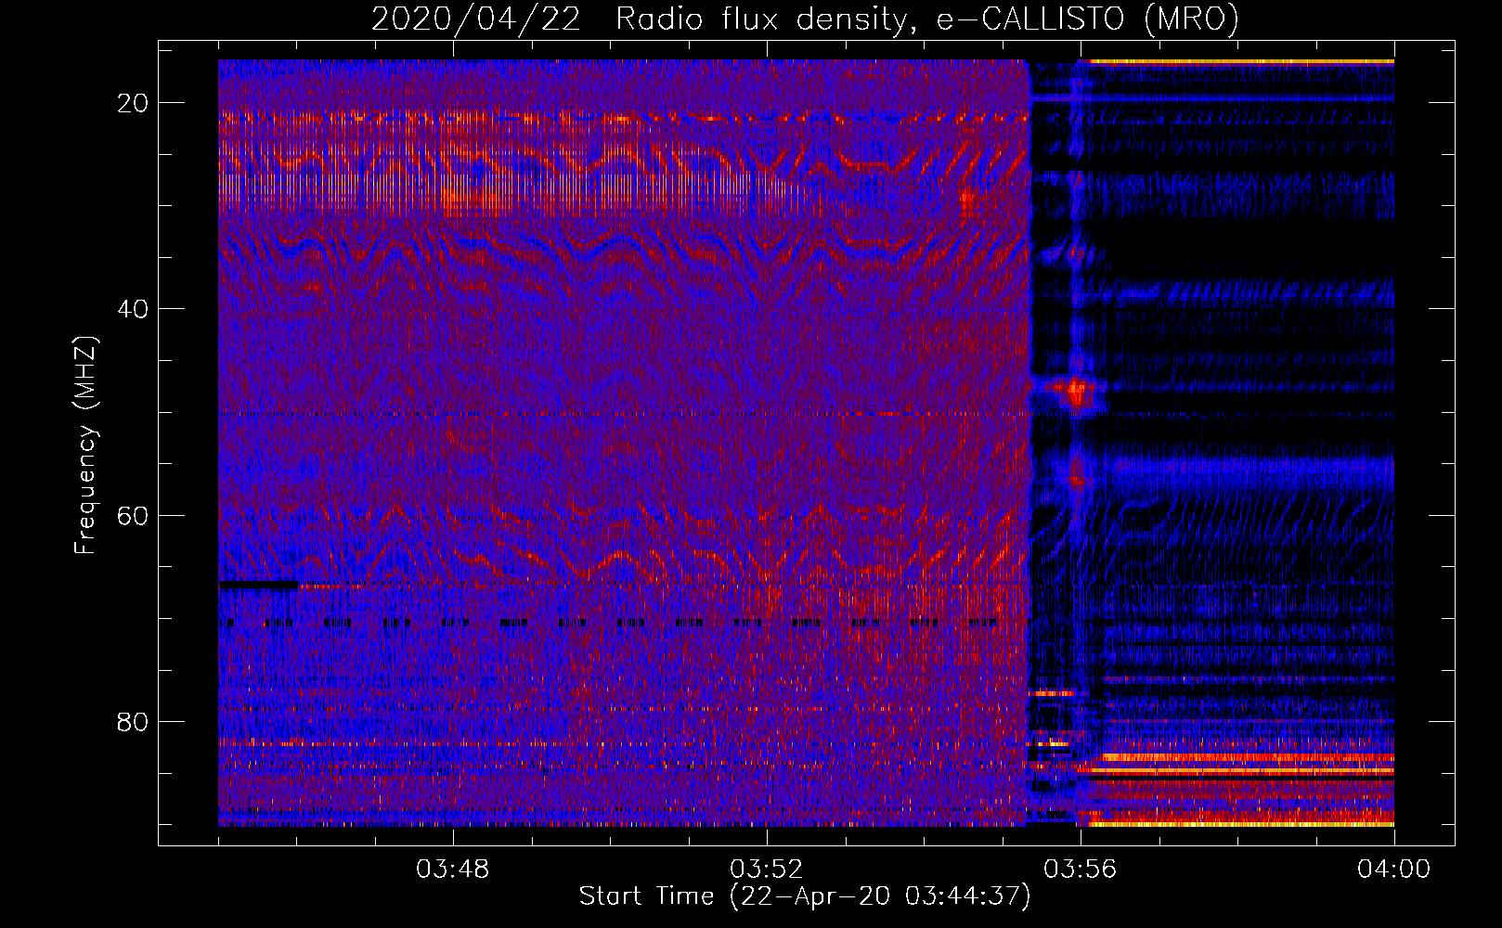Image resolution: width=1502 pixels, height=928 pixels.
Task: Click the date "2020/04/22" in the title
Action: click(x=475, y=19)
